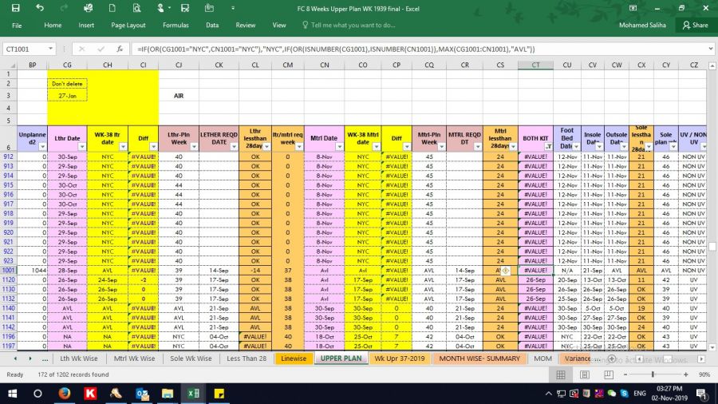Open the WK-38 ltr date filter dropdown
Screen dimensions: 718x404
click(123, 147)
